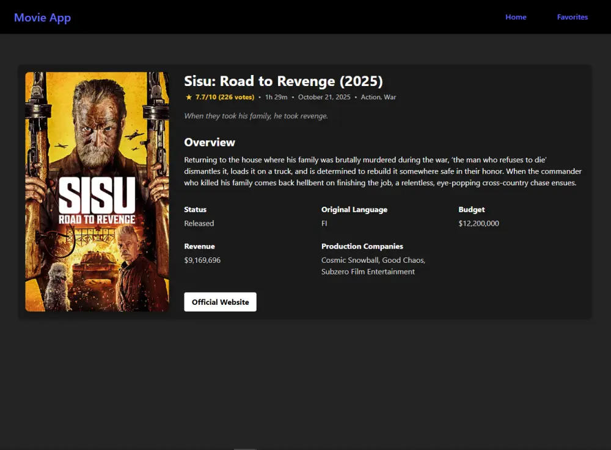Click the Budget label
This screenshot has height=450, width=611.
point(472,209)
